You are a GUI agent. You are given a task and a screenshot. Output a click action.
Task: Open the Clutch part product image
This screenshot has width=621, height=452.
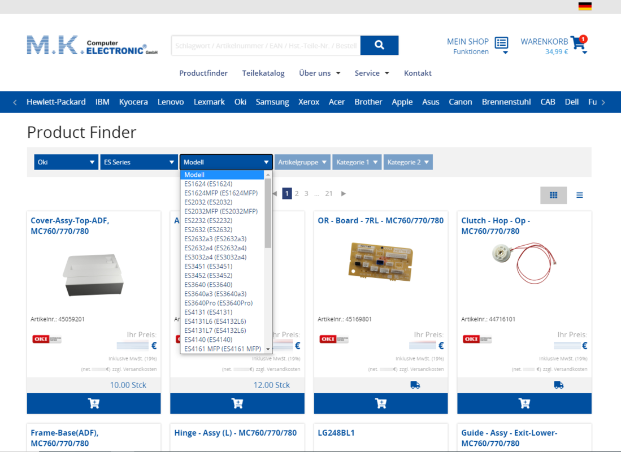click(x=524, y=263)
